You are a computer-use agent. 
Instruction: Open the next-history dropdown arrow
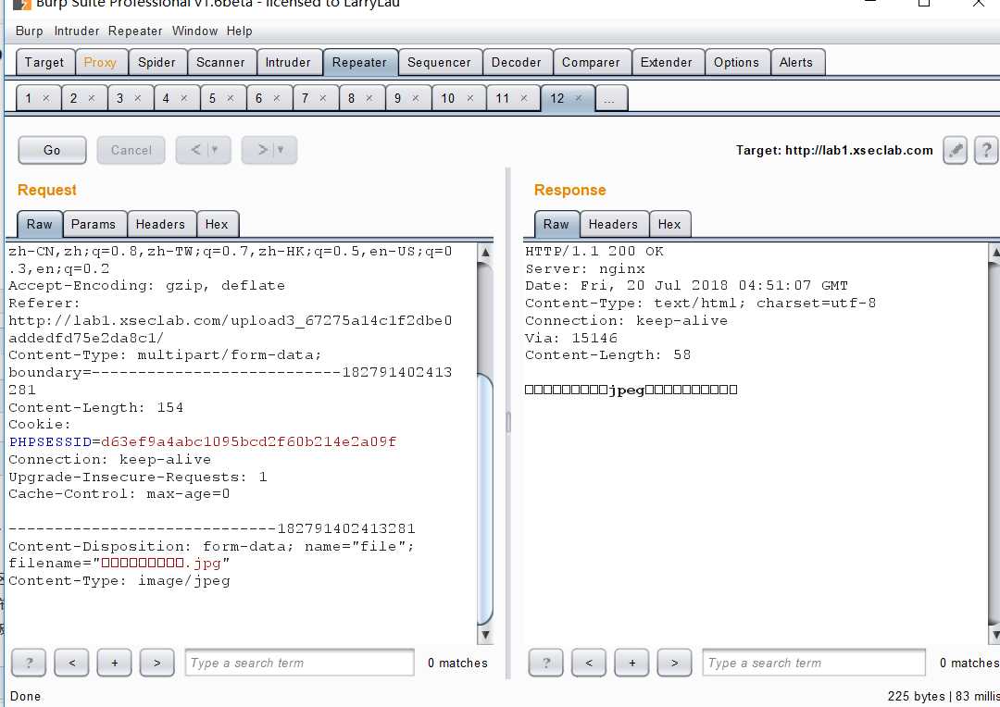click(x=281, y=150)
